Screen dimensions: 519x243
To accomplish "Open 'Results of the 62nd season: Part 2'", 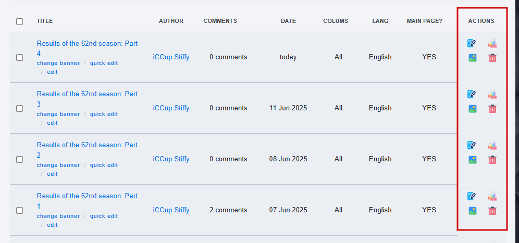I will [x=87, y=150].
